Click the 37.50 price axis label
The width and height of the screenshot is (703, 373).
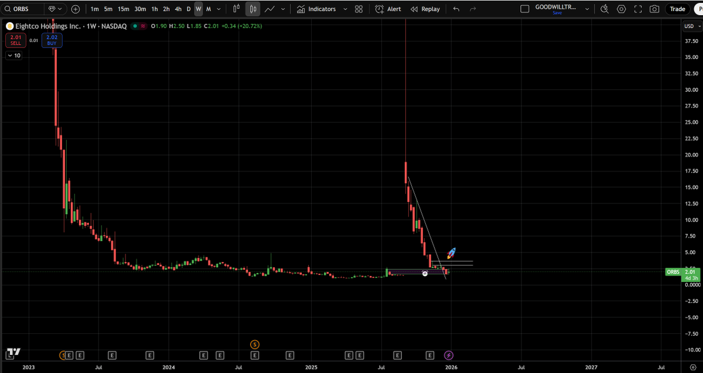pyautogui.click(x=692, y=41)
